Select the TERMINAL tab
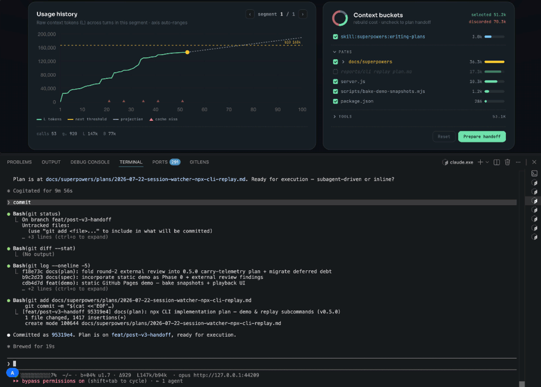The image size is (541, 387). [131, 162]
